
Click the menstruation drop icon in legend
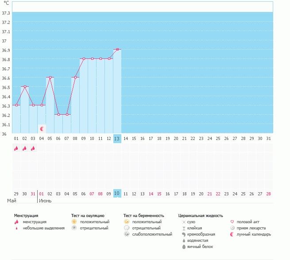(x=17, y=222)
